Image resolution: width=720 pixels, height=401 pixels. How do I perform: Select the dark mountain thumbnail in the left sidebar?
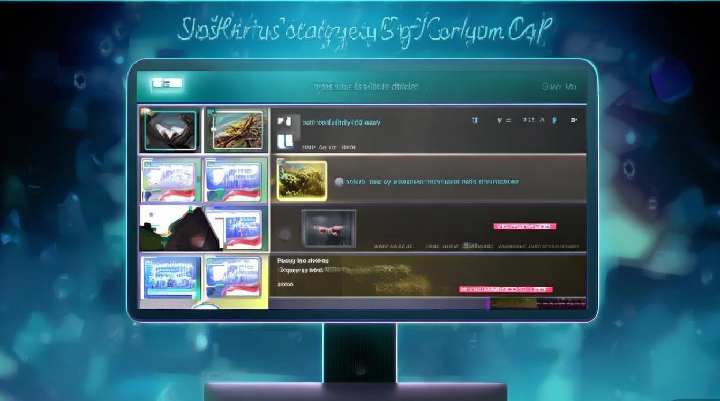[179, 229]
